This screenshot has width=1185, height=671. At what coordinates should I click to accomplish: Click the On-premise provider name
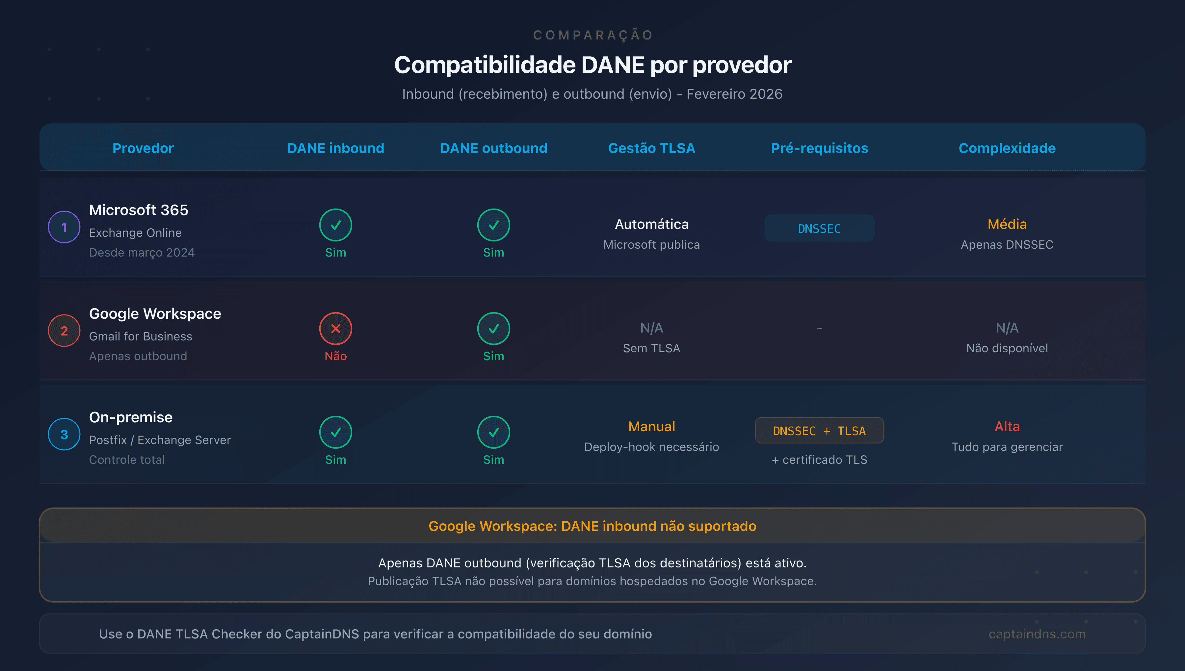point(130,417)
